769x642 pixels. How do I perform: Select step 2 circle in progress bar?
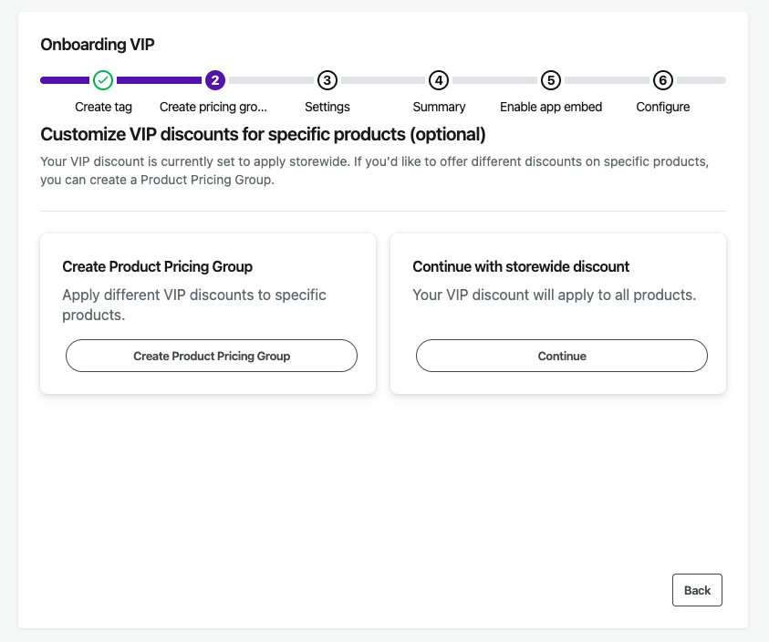click(x=214, y=80)
